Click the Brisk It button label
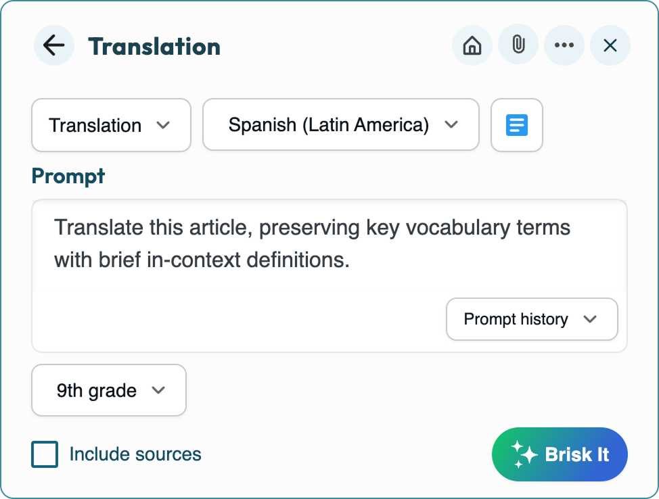659x499 pixels. (577, 454)
